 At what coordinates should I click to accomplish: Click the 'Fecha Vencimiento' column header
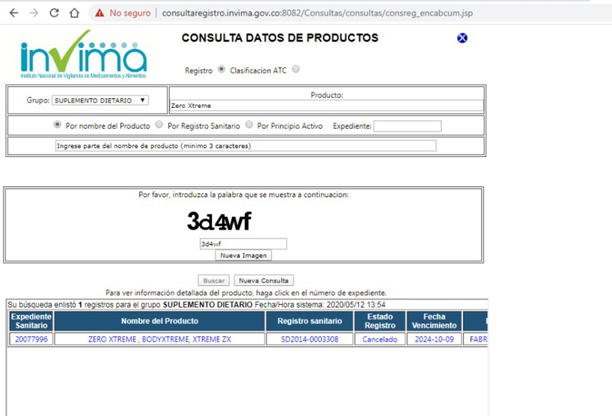click(x=434, y=321)
